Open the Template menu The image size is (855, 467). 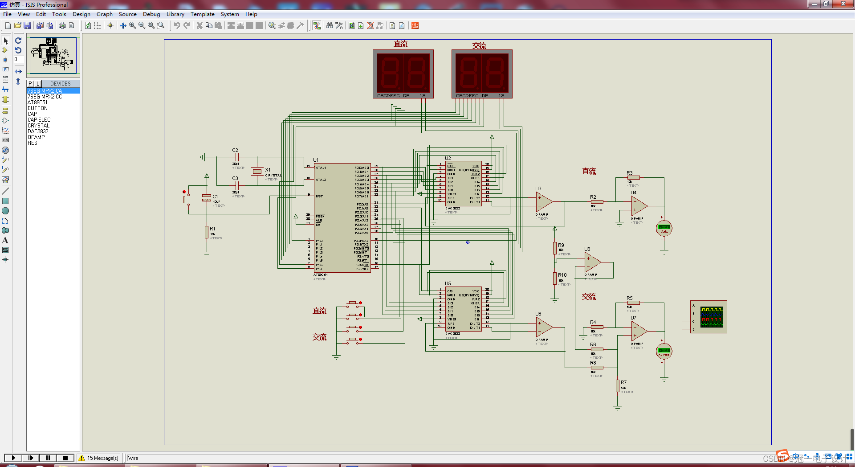(x=202, y=14)
